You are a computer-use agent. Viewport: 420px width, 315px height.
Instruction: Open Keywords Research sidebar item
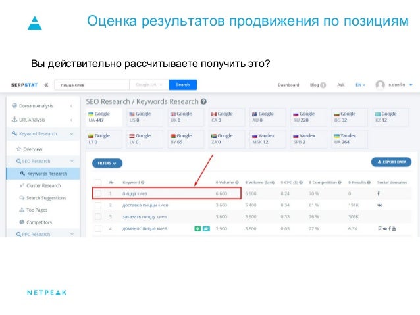[x=43, y=174]
